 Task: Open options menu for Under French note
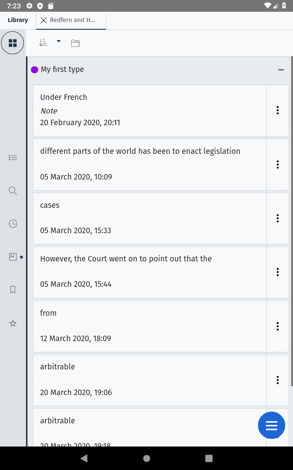coord(278,111)
